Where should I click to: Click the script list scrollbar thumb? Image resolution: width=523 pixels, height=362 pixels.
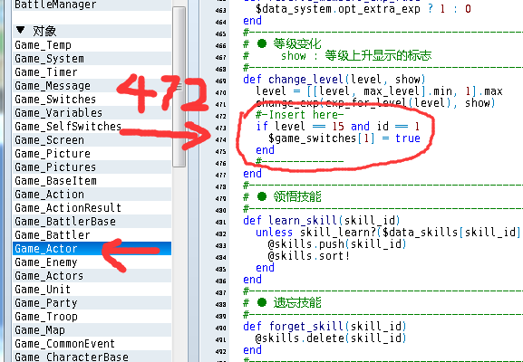(179, 87)
